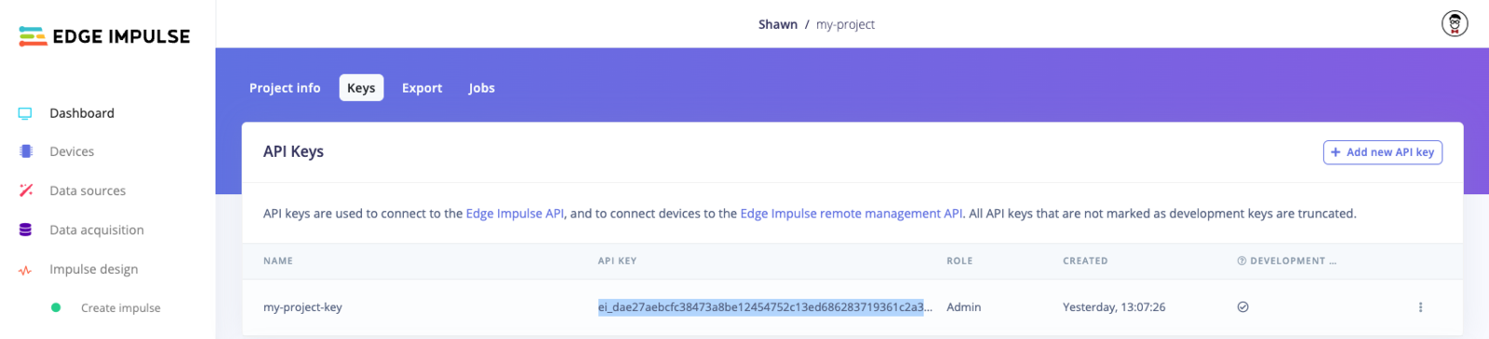Open the three-dot menu for my-project-key
Screen dimensions: 1489x339
tap(1420, 307)
